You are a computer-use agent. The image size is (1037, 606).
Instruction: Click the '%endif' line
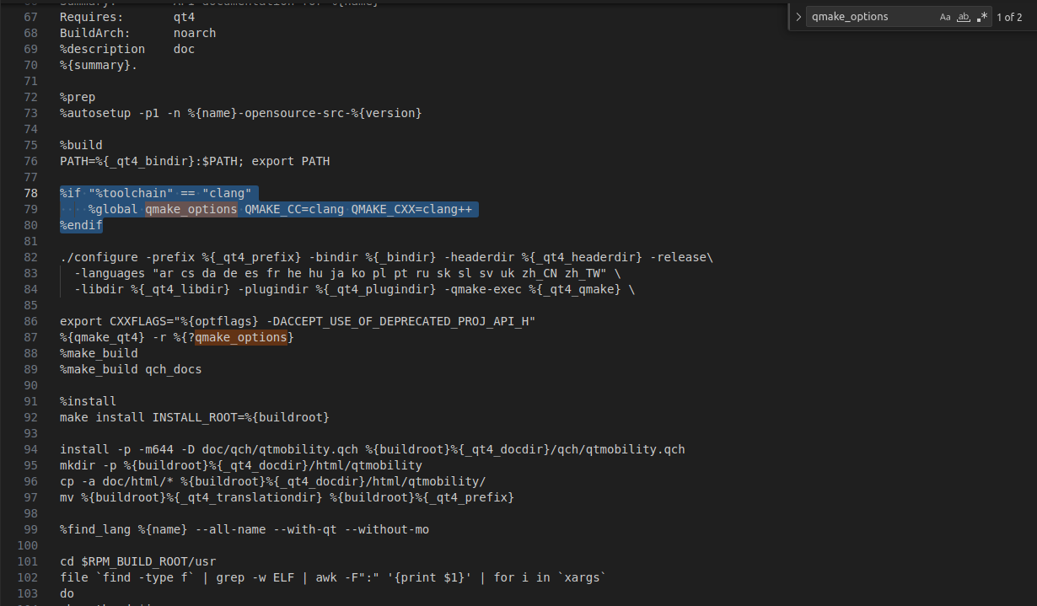(x=81, y=225)
